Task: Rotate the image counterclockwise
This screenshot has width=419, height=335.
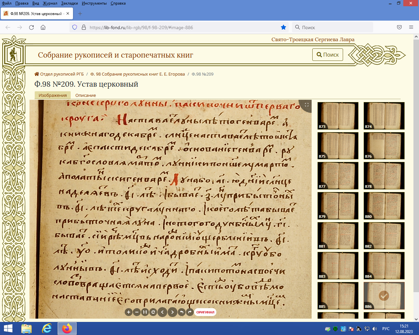Action: point(182,312)
